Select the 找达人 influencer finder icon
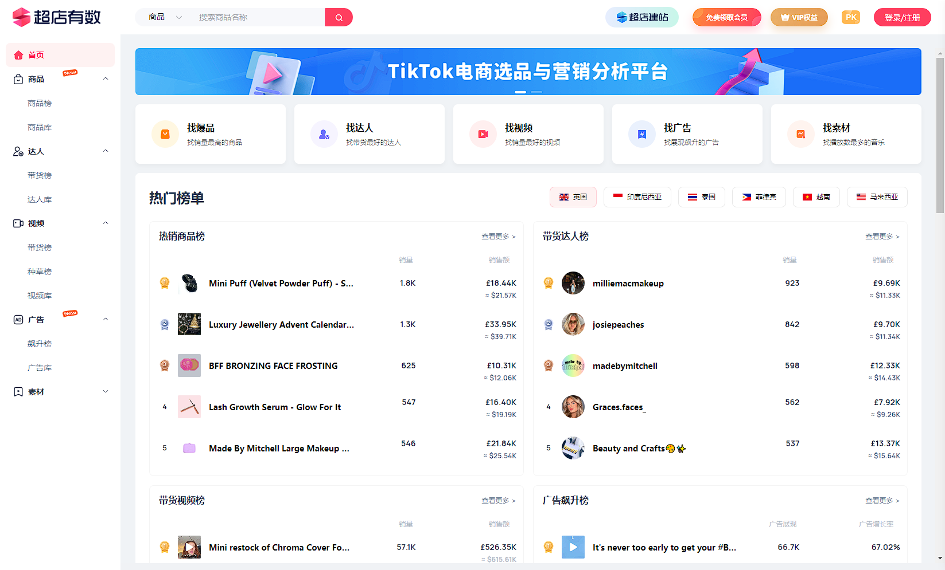The image size is (945, 570). (x=324, y=133)
